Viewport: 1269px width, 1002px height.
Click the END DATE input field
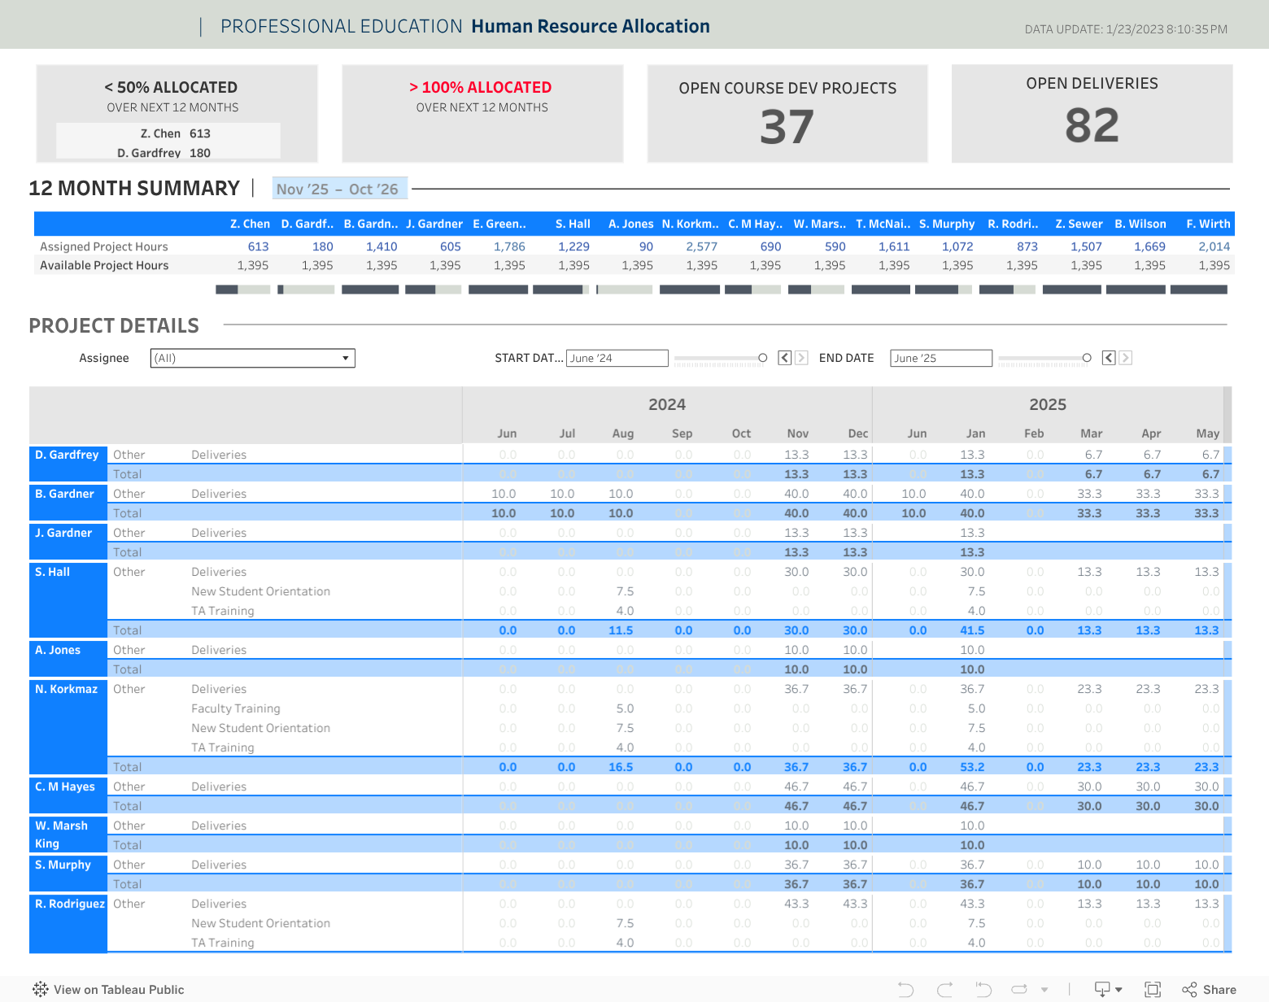pos(940,358)
